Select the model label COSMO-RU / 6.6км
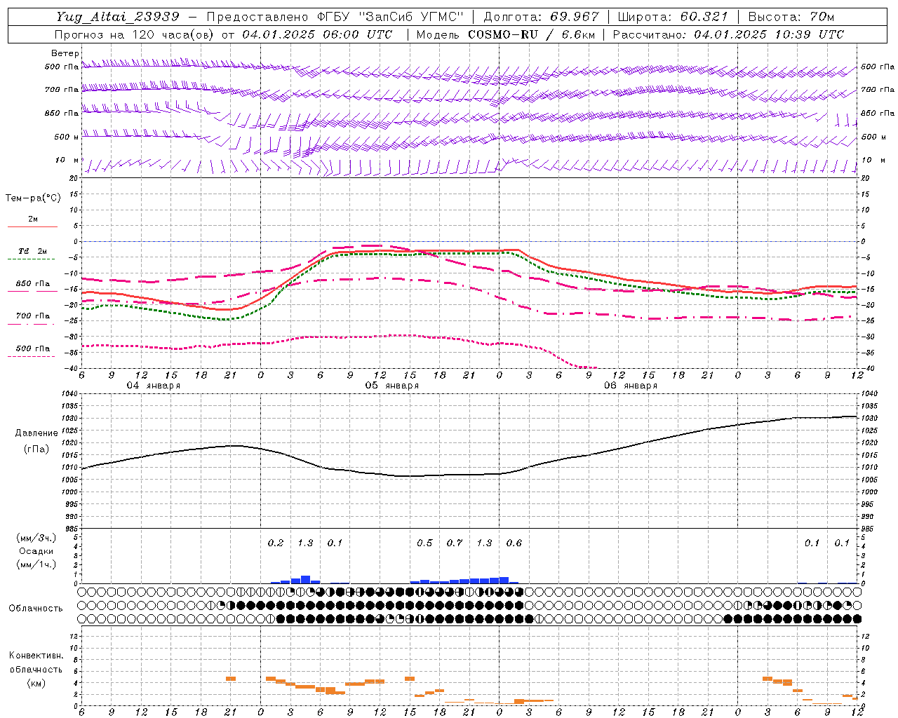This screenshot has width=898, height=718. tap(532, 34)
